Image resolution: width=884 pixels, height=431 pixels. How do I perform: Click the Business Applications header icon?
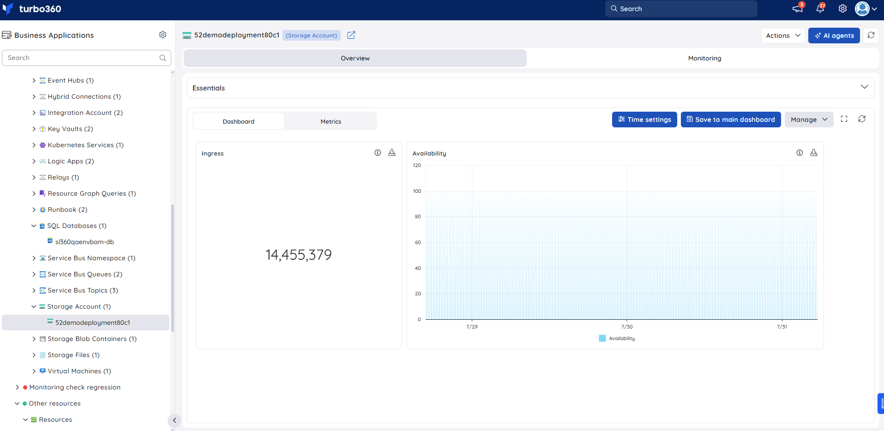click(7, 35)
